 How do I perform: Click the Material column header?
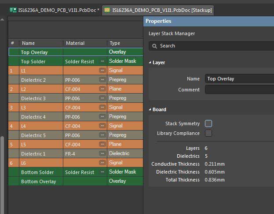(75, 43)
